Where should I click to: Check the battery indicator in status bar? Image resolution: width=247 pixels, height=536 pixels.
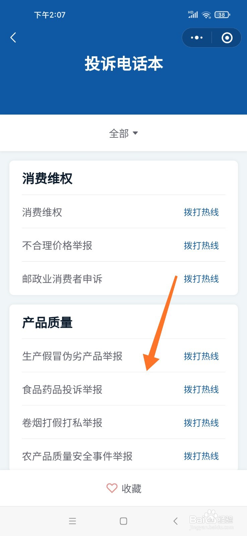tap(222, 15)
